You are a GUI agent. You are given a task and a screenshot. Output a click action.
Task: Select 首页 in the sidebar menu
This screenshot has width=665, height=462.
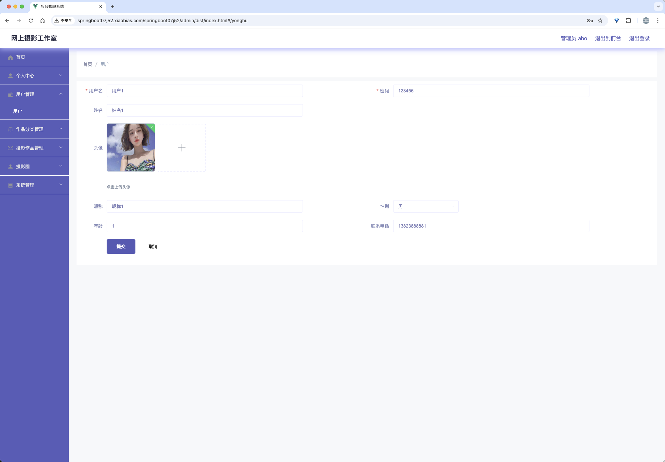point(34,57)
